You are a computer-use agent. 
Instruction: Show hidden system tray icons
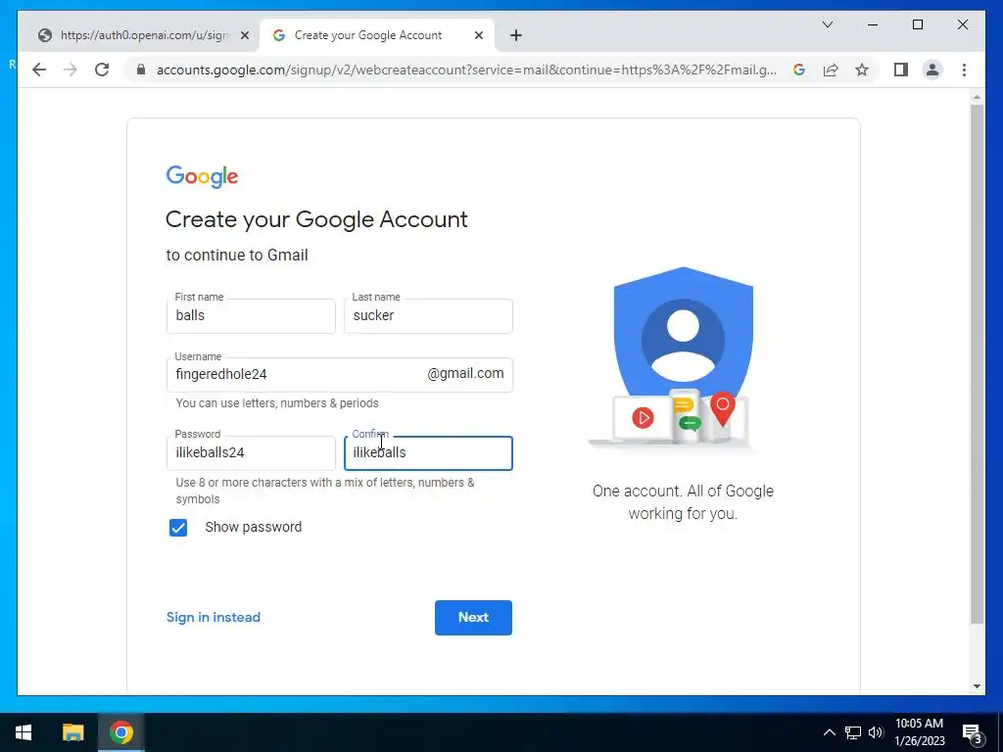[829, 732]
